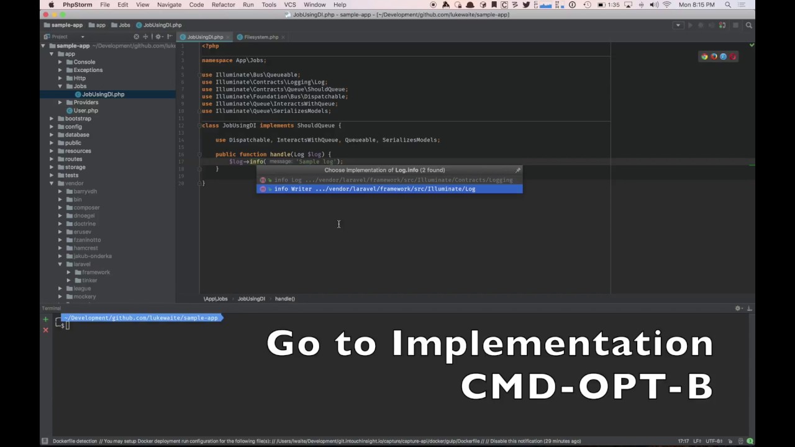This screenshot has width=795, height=447.
Task: Open the Tools menu
Action: [x=269, y=4]
